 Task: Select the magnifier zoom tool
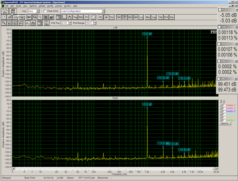click(4, 23)
